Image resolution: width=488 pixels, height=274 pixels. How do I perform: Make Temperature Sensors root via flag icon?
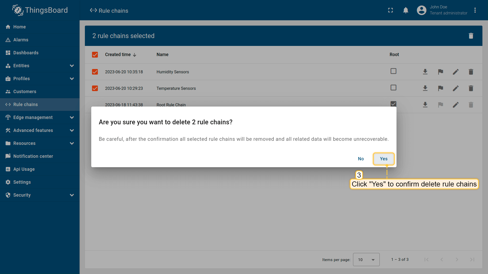pos(440,88)
